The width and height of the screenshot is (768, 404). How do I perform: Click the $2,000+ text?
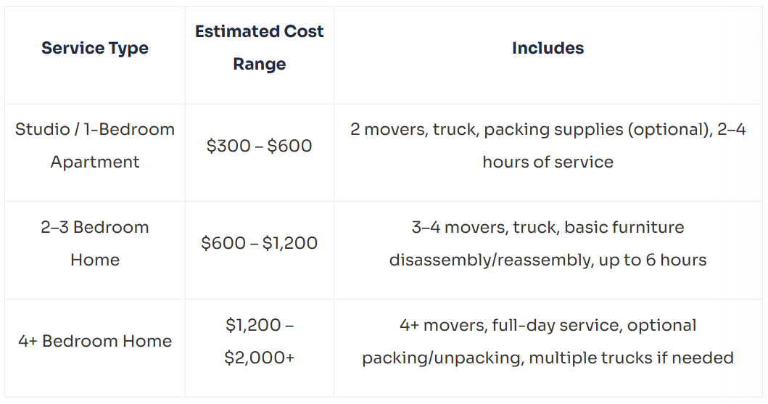(x=260, y=358)
